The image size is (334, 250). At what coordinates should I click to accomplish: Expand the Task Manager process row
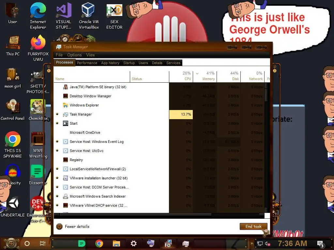coord(57,114)
